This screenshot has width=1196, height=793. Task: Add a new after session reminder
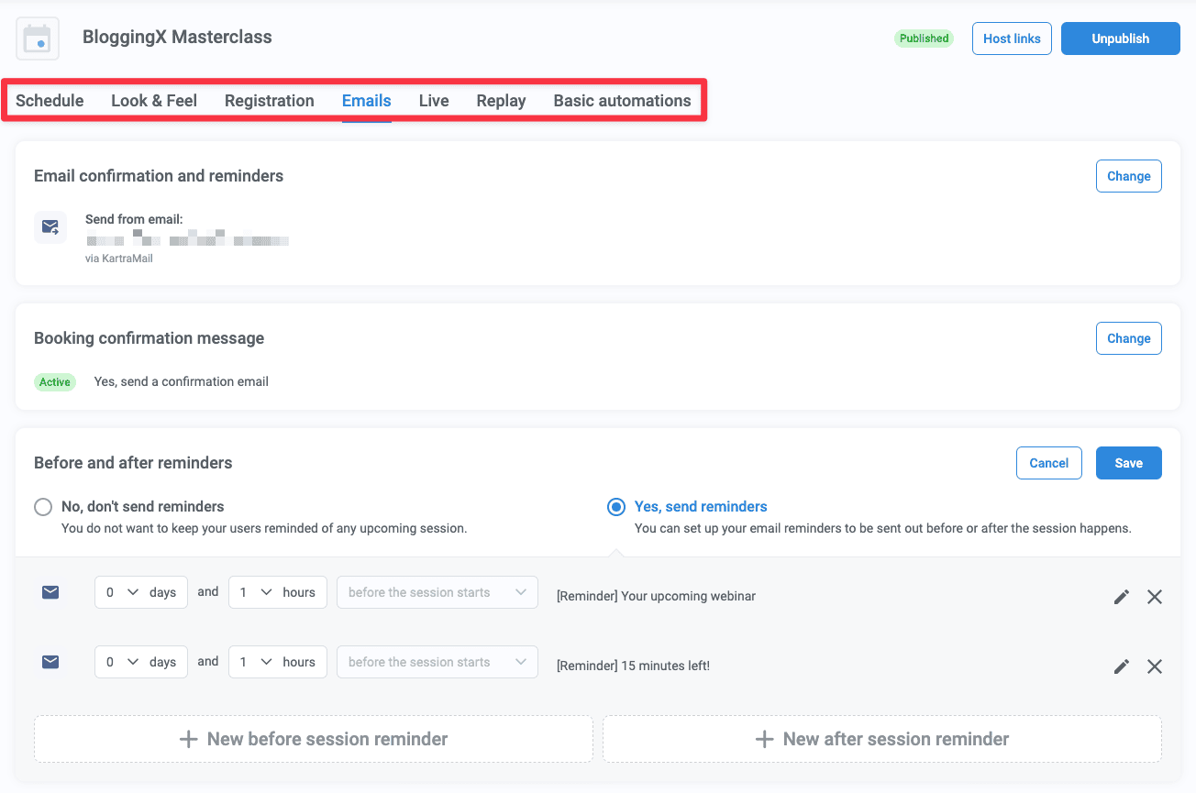click(x=882, y=739)
